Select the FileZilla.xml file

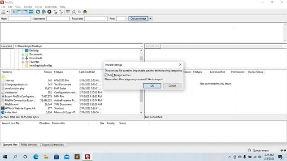tap(52, 104)
